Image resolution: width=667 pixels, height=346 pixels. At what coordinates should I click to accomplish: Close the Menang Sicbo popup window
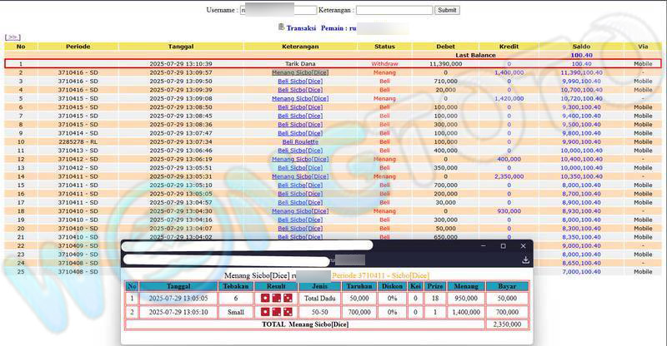tap(524, 246)
